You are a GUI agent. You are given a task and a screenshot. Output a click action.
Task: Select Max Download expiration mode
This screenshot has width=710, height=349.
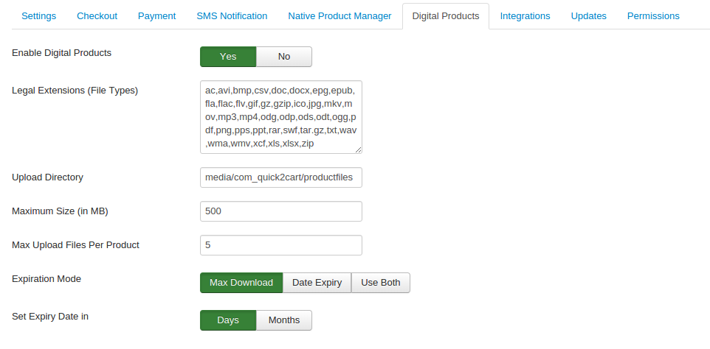click(x=241, y=283)
